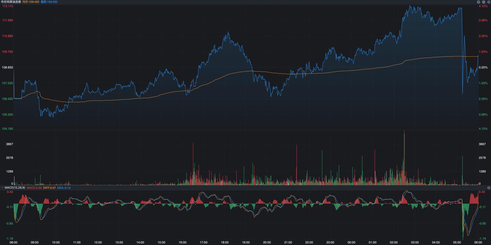Open main chart settings gear
Image resolution: width=491 pixels, height=245 pixels.
coord(489,2)
